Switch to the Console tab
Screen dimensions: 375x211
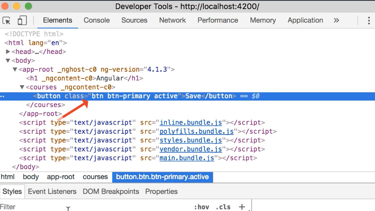pyautogui.click(x=97, y=21)
